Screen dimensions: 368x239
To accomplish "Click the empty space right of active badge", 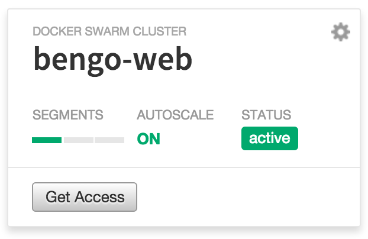I will click(x=328, y=138).
